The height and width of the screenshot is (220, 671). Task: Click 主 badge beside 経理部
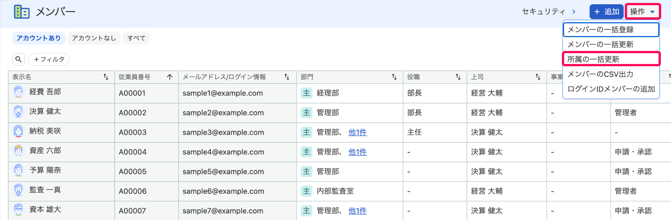pos(306,93)
